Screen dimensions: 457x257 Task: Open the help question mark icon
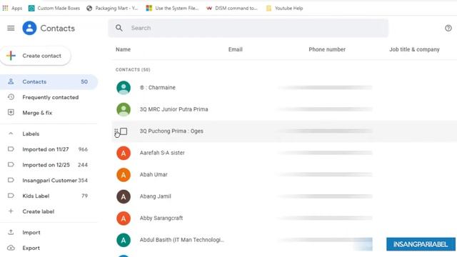(448, 28)
